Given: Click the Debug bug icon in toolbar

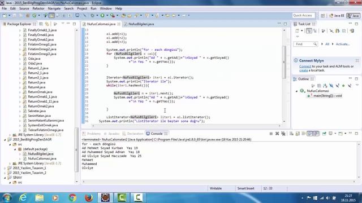Looking at the screenshot, I should pos(93,15).
